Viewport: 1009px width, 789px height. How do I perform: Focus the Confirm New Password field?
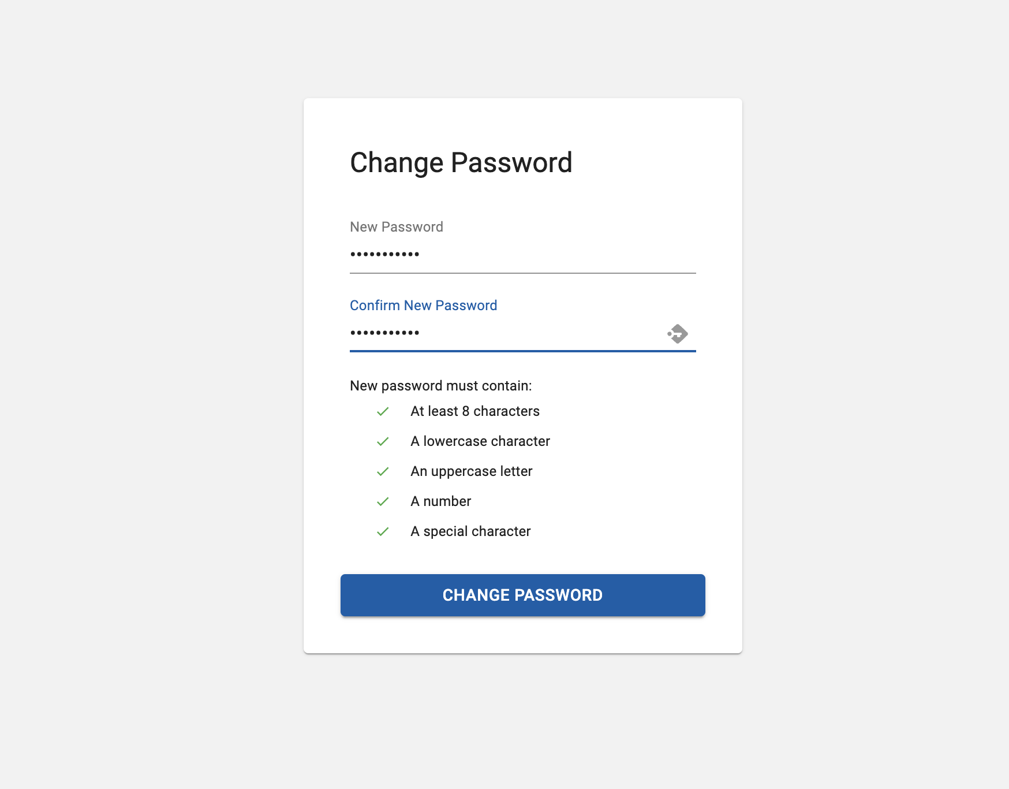coord(507,333)
